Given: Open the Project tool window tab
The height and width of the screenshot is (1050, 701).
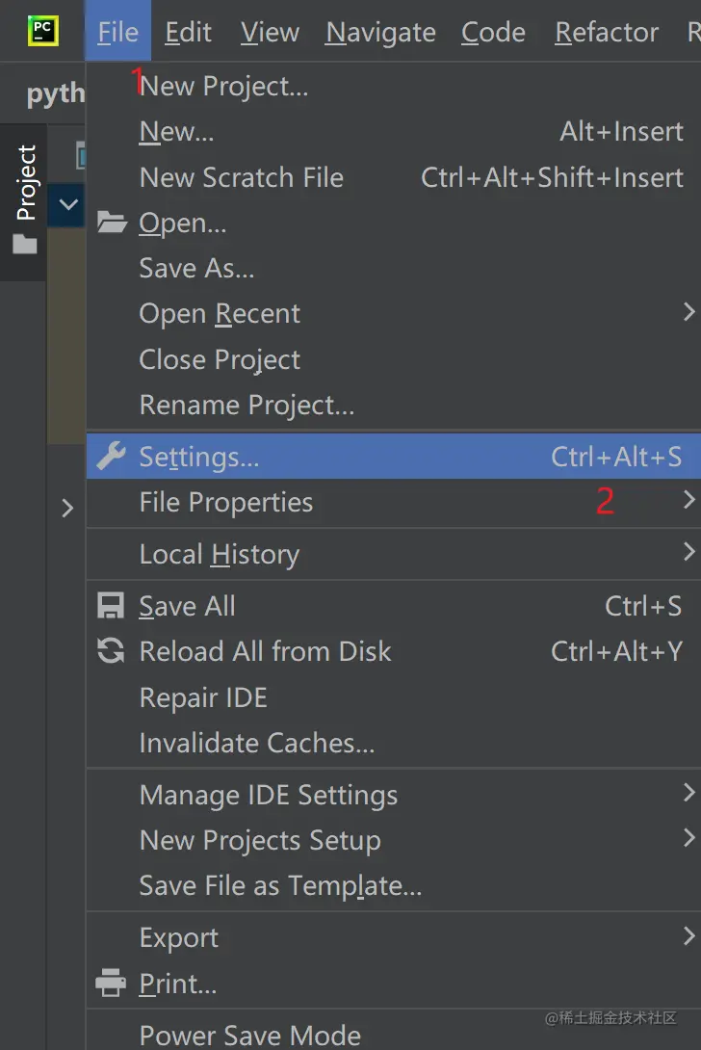Looking at the screenshot, I should pos(26,183).
